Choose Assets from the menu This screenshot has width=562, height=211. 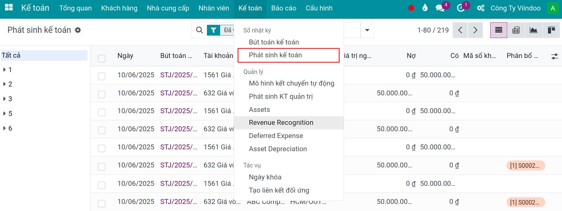(x=289, y=109)
